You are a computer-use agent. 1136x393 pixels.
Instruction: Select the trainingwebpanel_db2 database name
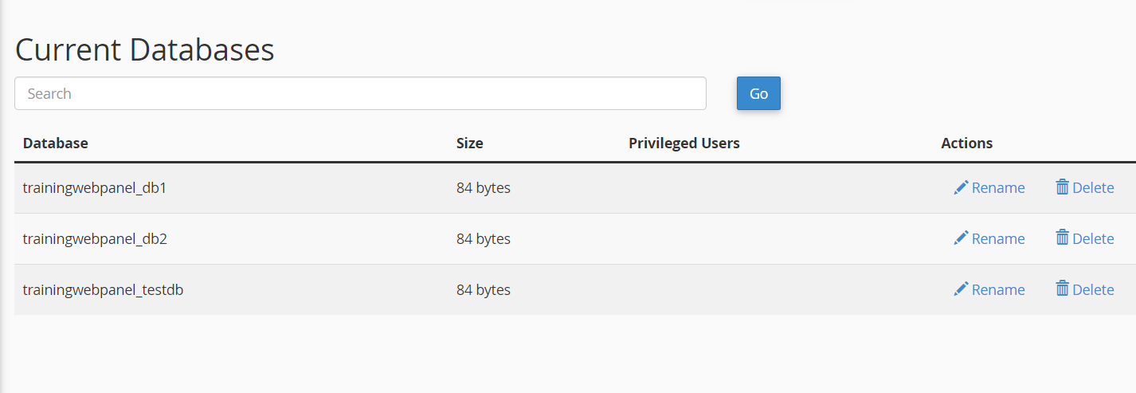pyautogui.click(x=95, y=239)
